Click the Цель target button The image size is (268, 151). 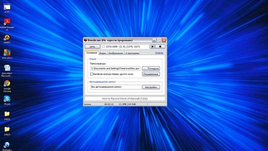tap(92, 47)
